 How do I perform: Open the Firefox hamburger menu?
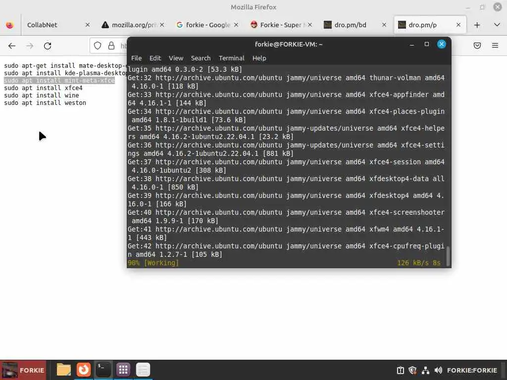point(495,46)
